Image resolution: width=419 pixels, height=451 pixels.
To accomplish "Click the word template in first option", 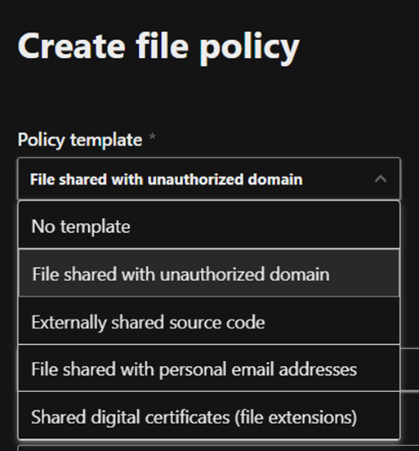I will coord(96,227).
